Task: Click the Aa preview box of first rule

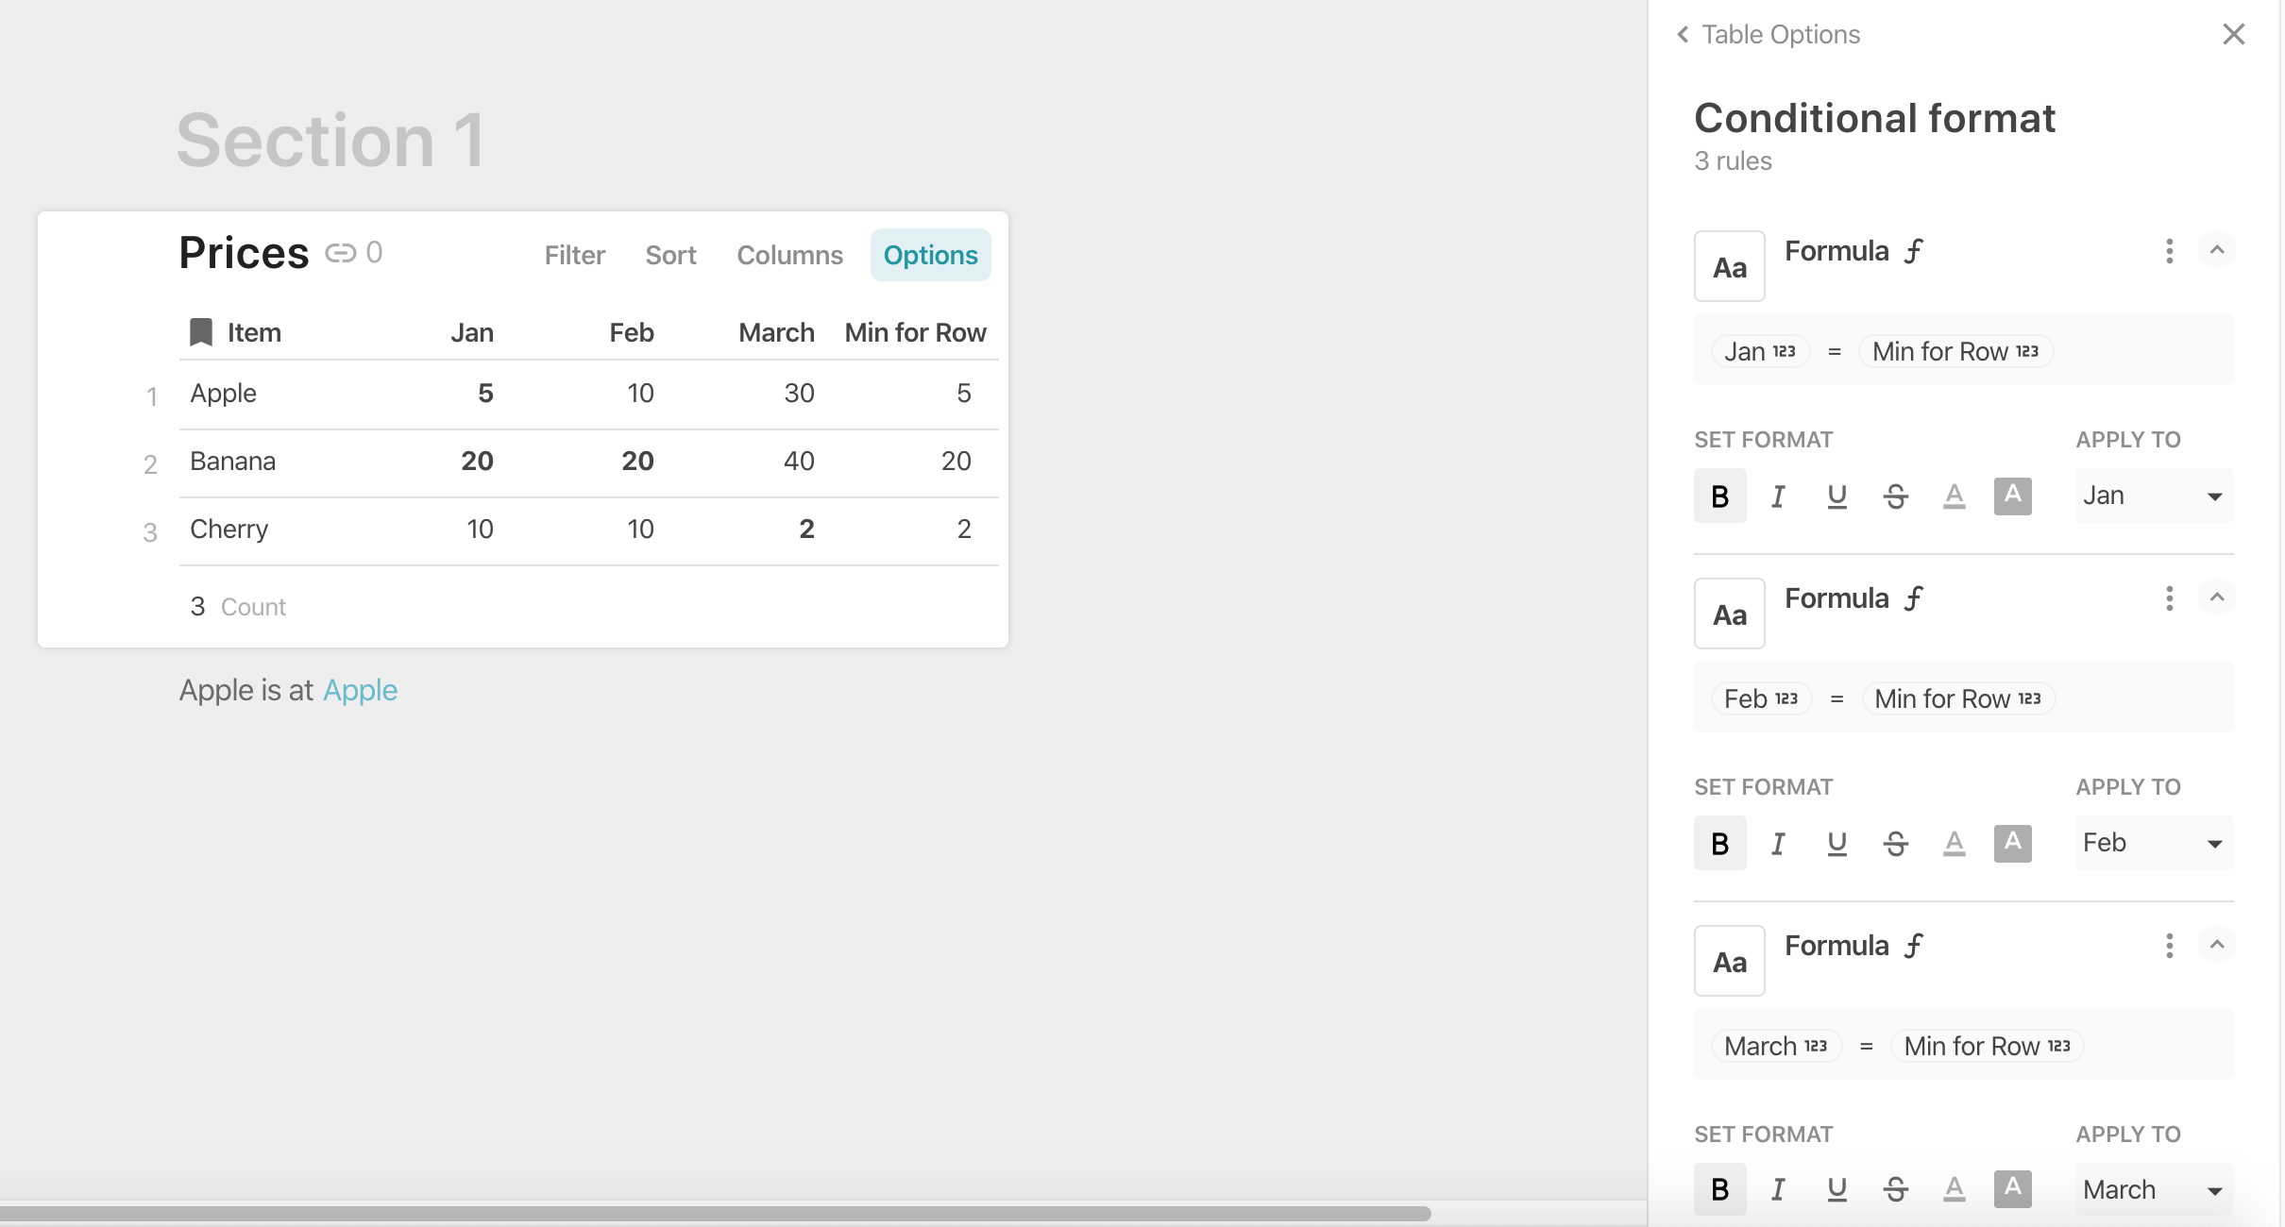Action: 1729,267
